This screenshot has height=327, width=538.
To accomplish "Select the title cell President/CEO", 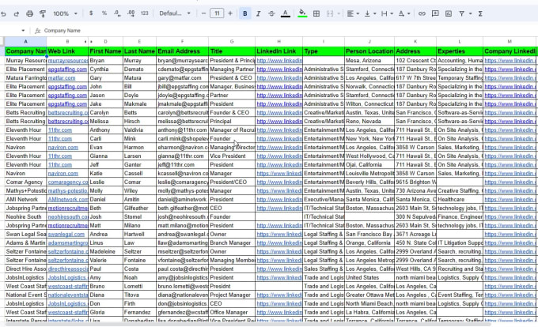I will tap(232, 182).
